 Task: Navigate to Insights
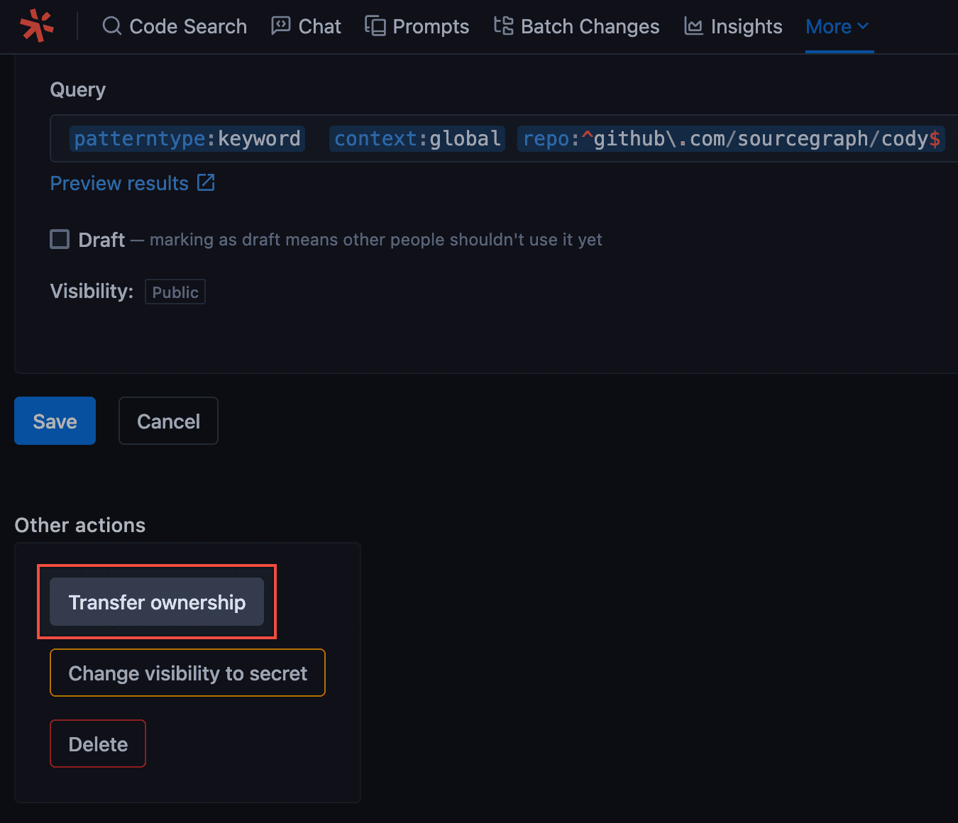[x=733, y=26]
